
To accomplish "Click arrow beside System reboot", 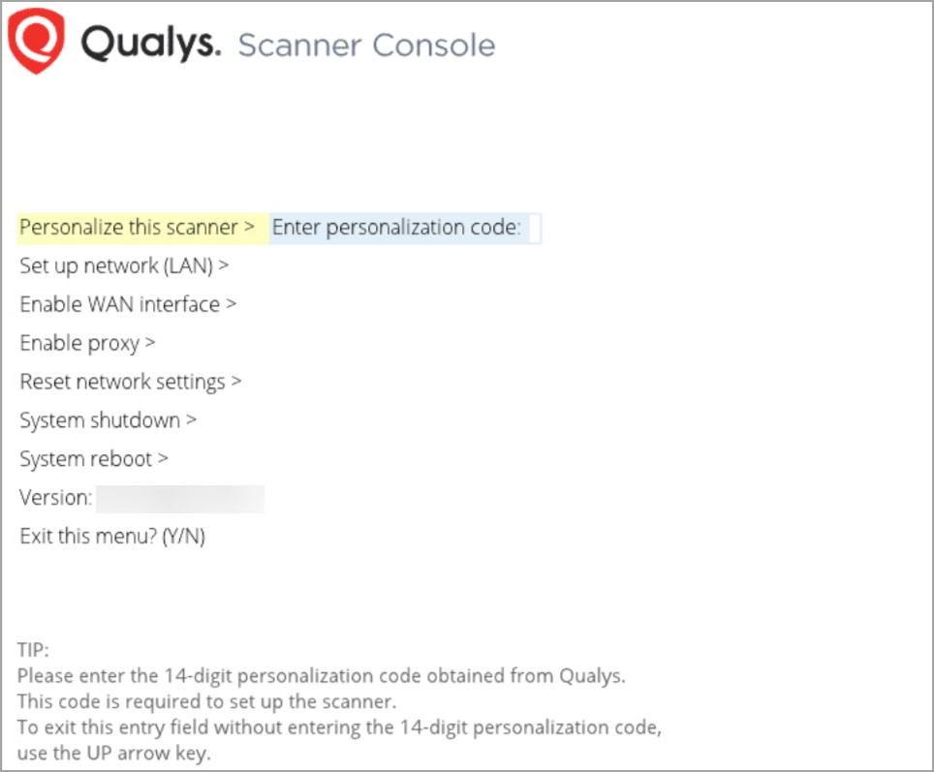I will point(164,459).
